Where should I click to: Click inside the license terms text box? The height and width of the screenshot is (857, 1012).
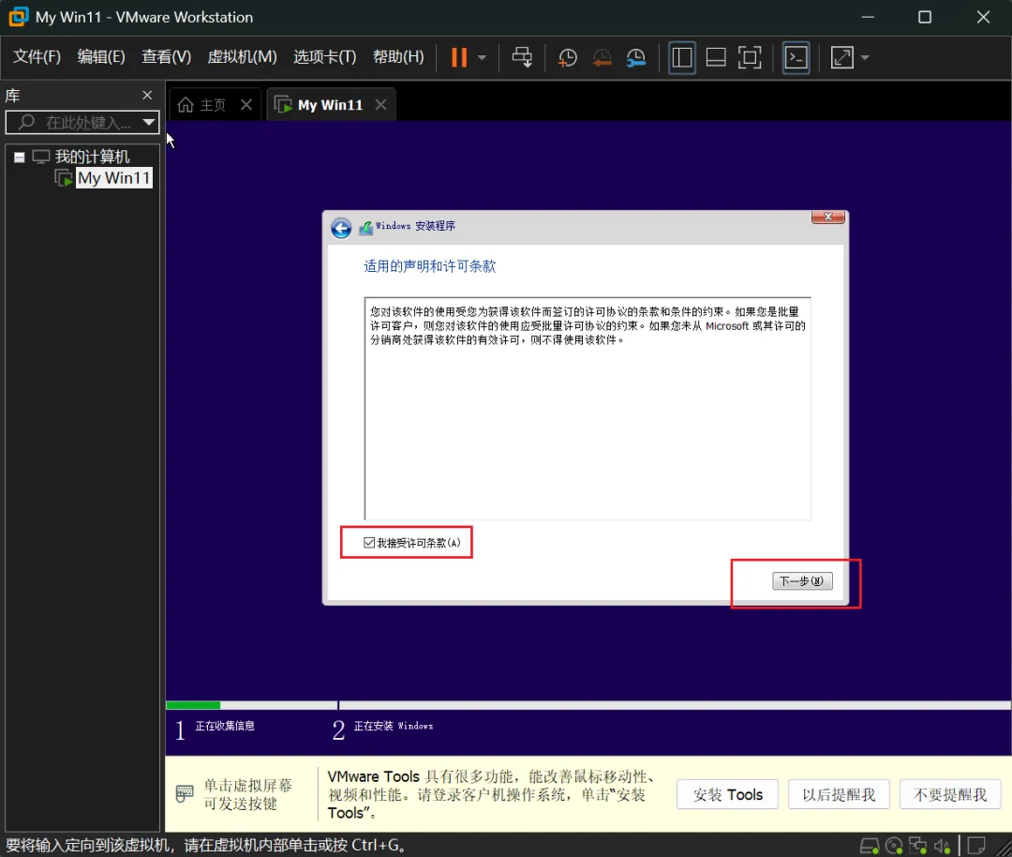[x=588, y=408]
